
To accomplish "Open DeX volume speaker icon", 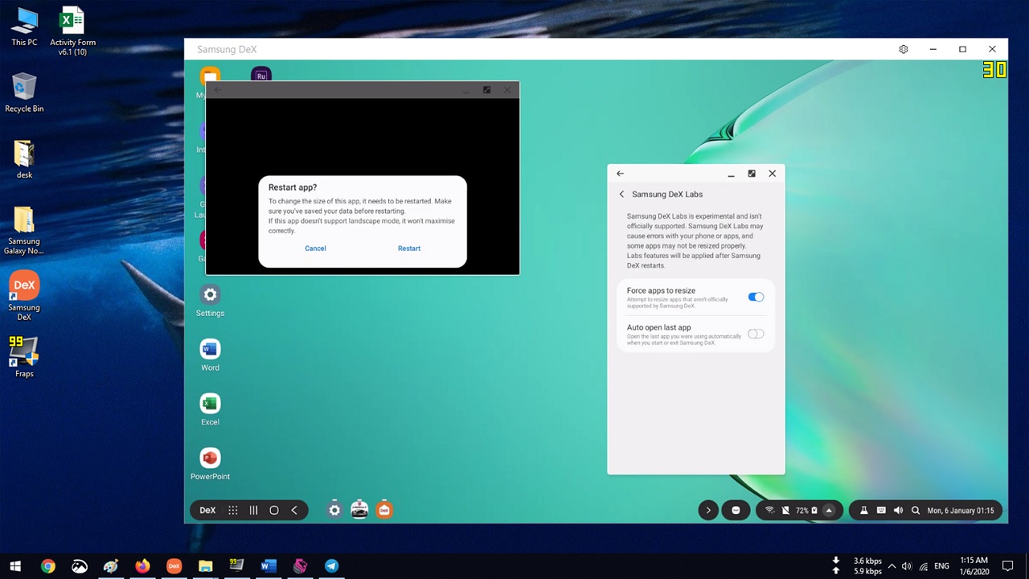I will 898,510.
